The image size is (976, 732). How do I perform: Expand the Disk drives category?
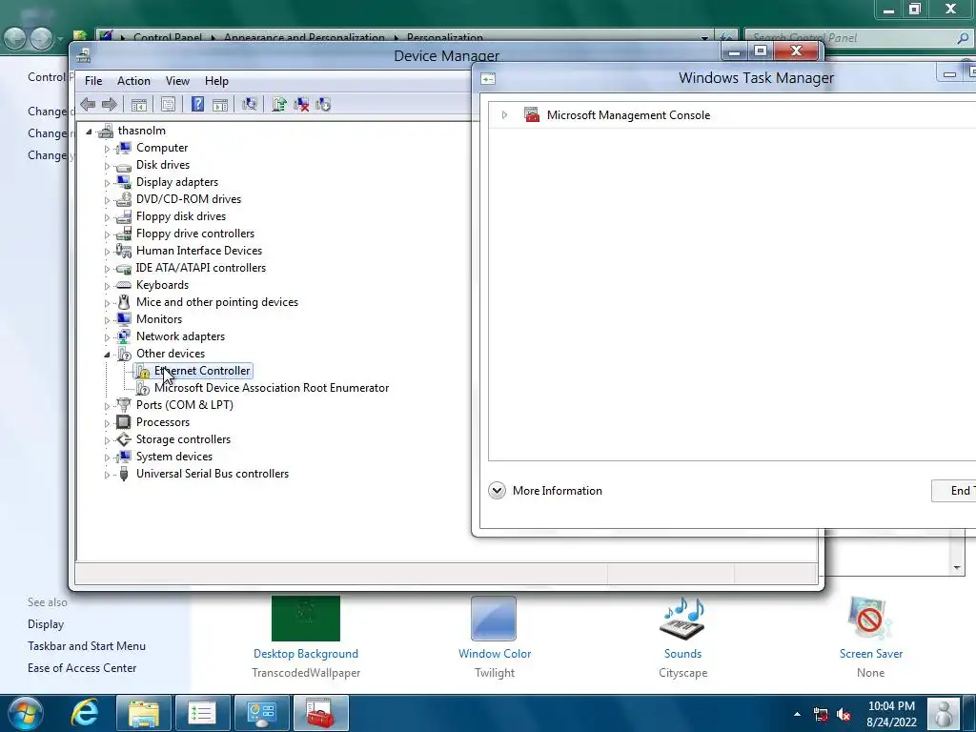pos(107,166)
